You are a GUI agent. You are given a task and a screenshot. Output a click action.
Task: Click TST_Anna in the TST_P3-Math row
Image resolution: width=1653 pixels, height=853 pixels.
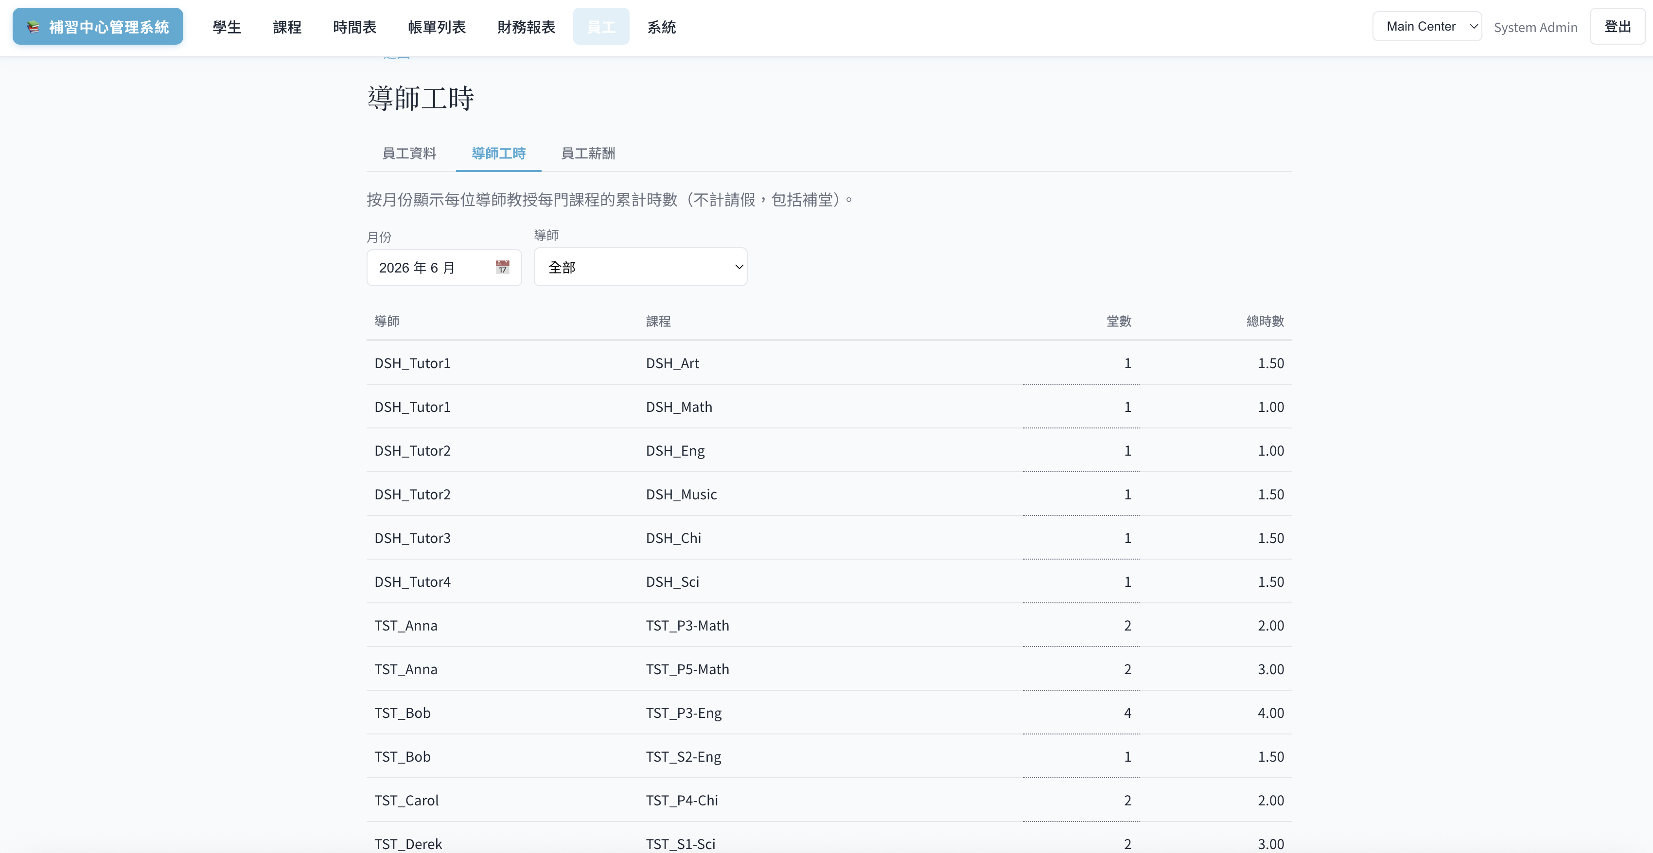pos(406,625)
